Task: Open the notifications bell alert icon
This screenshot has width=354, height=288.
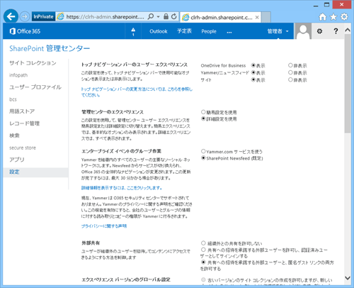Action: (133, 31)
